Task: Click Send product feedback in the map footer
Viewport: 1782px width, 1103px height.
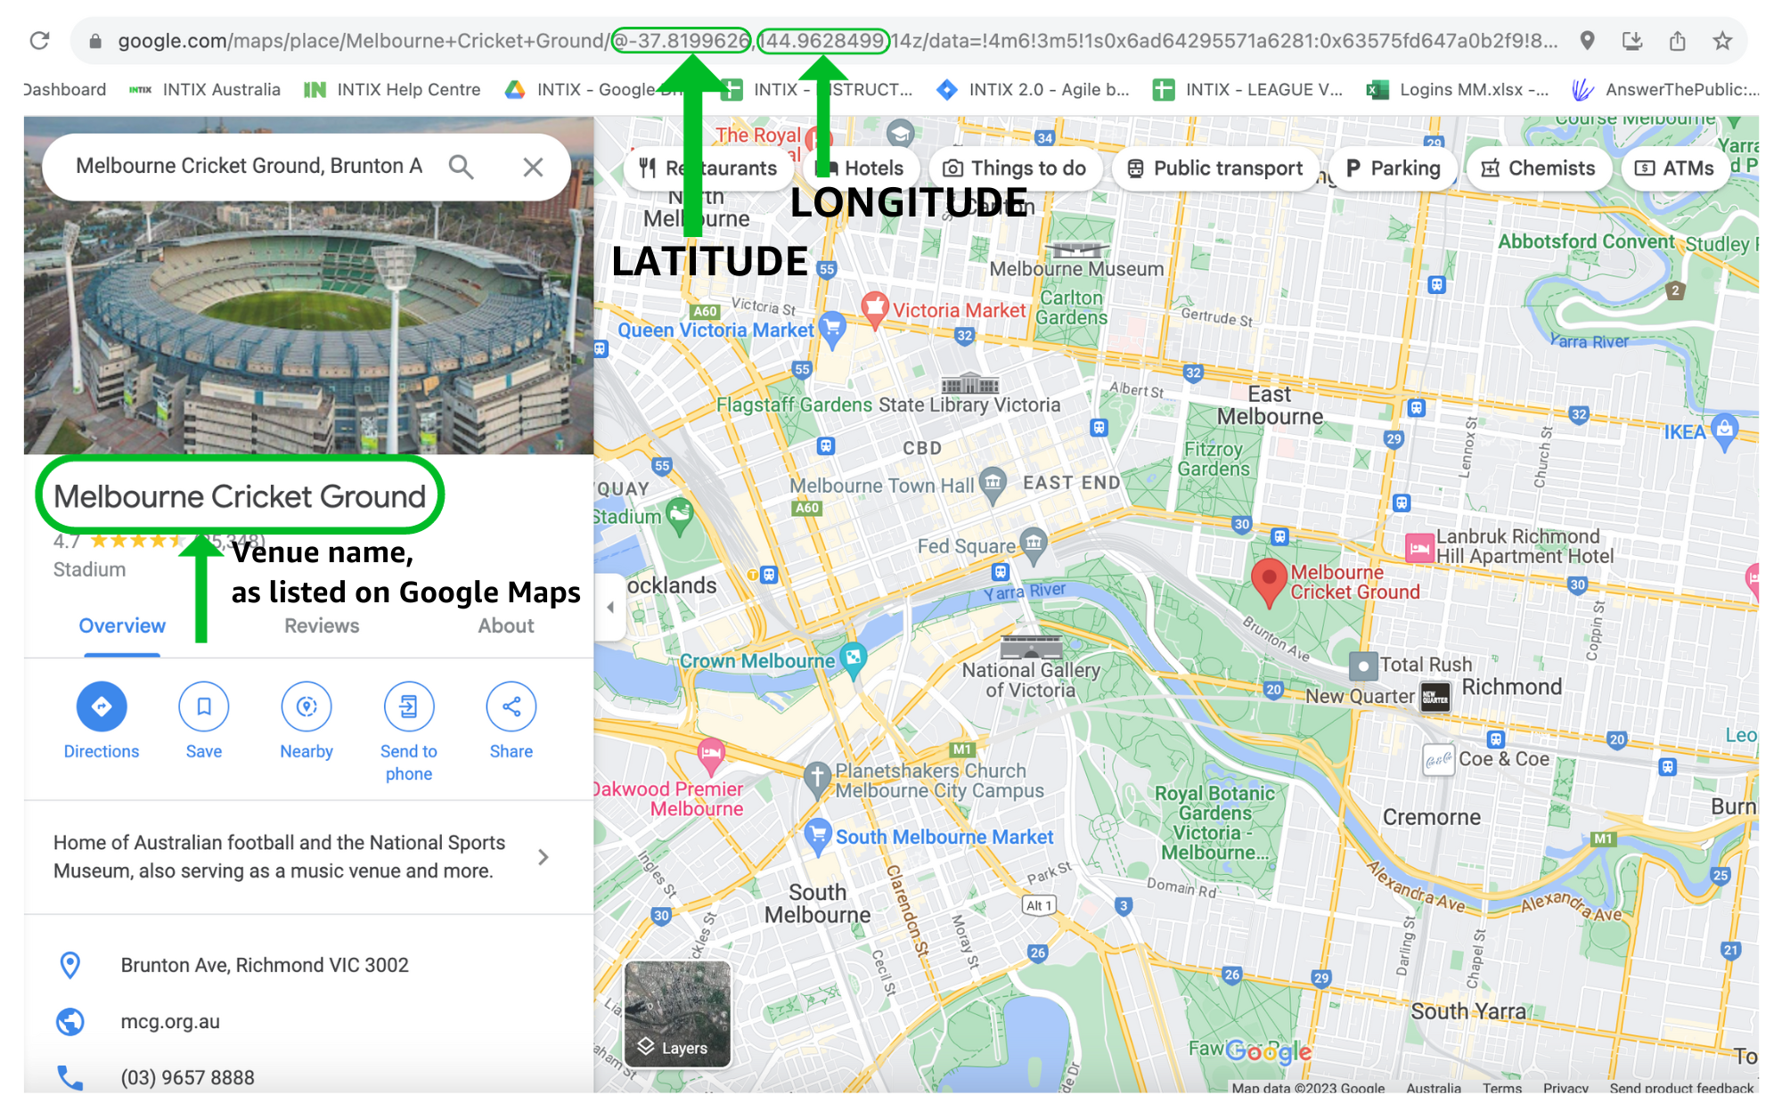Action: pyautogui.click(x=1681, y=1088)
